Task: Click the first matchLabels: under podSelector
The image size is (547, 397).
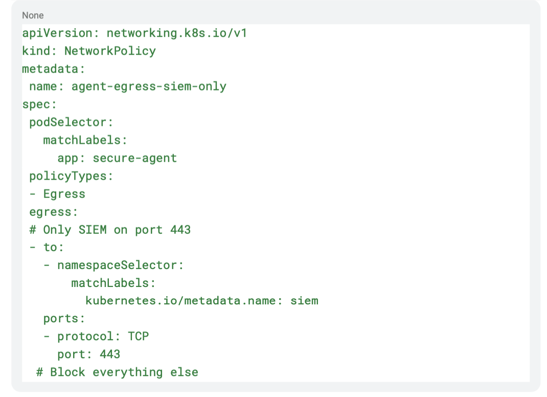Action: [85, 140]
